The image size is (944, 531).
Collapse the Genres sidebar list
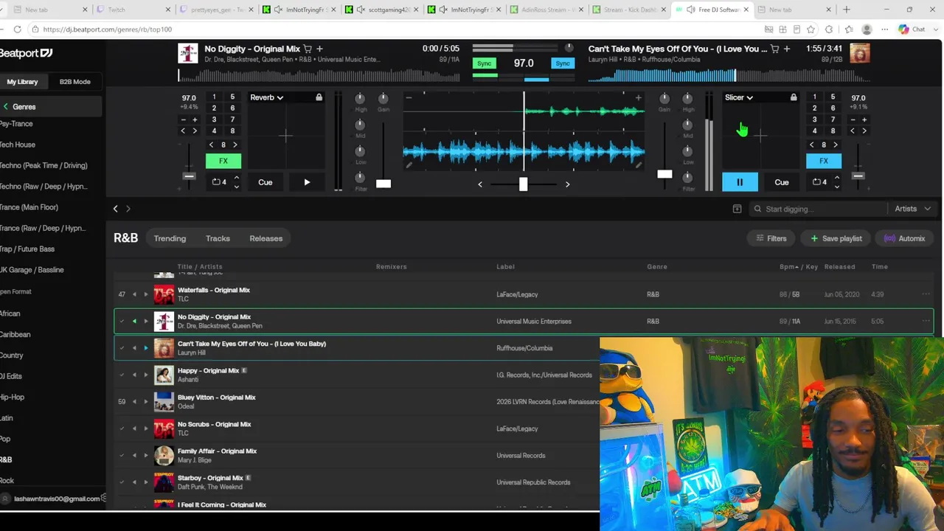(6, 107)
